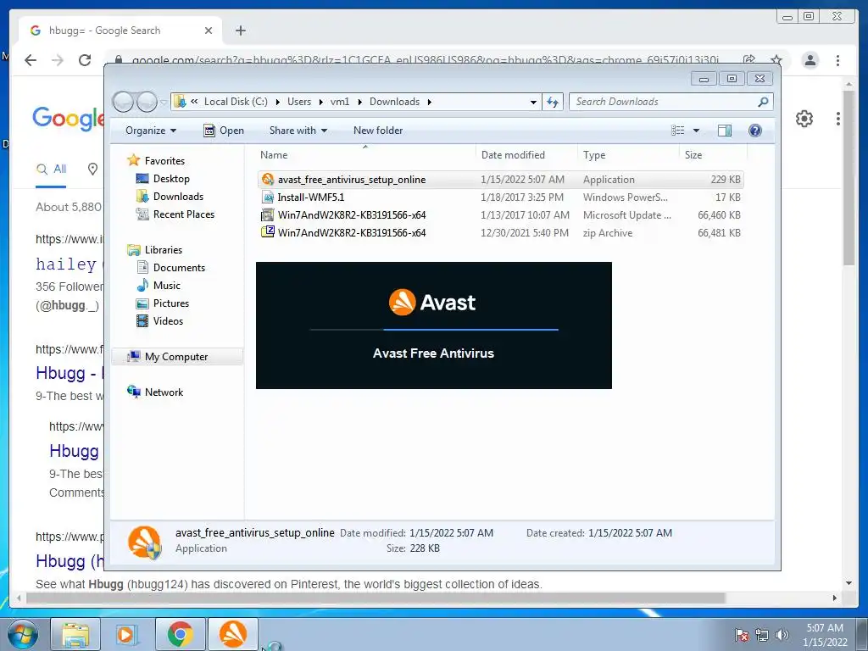This screenshot has width=868, height=651.
Task: Click the Explorer Back navigation arrow
Action: (x=123, y=102)
